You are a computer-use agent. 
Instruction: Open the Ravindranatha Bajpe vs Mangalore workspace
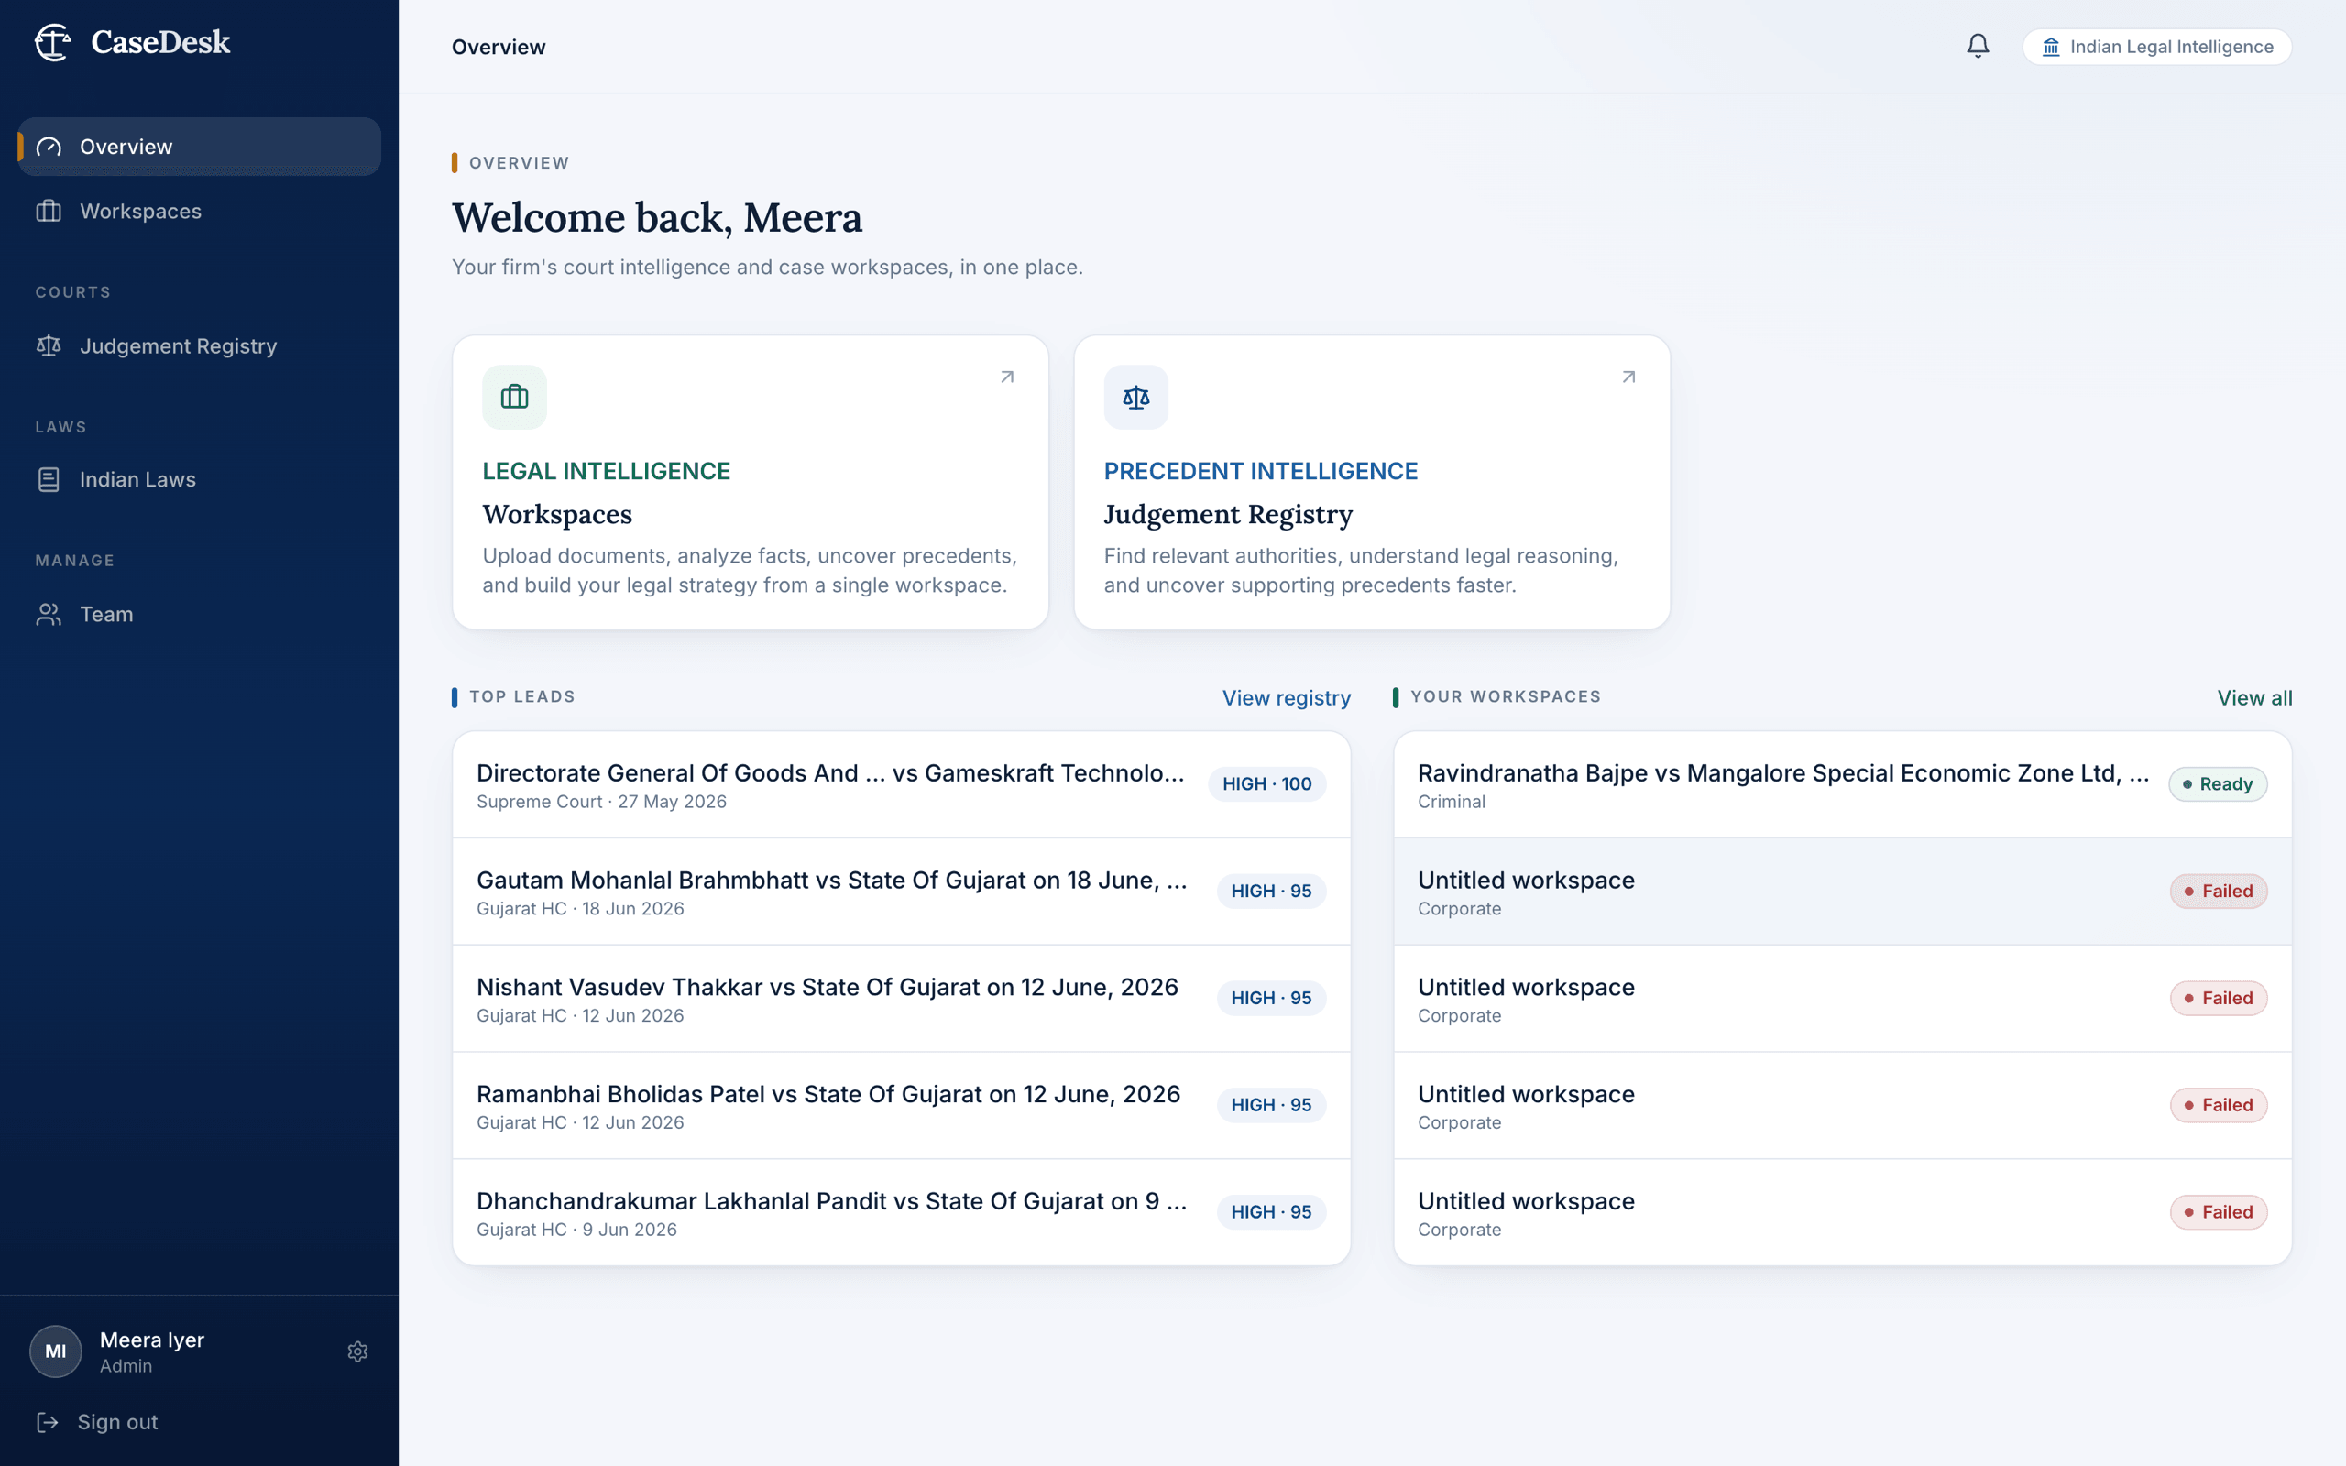coord(1843,785)
